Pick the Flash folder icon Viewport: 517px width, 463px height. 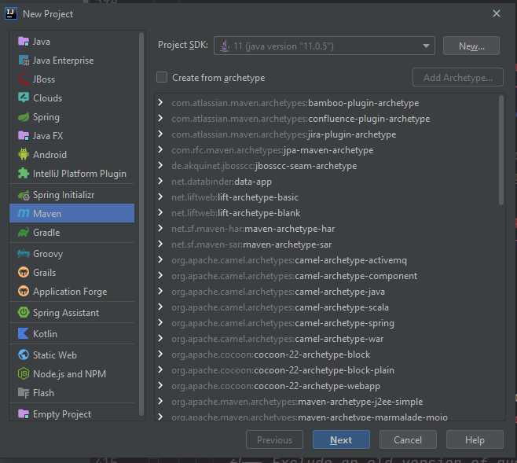pos(24,393)
